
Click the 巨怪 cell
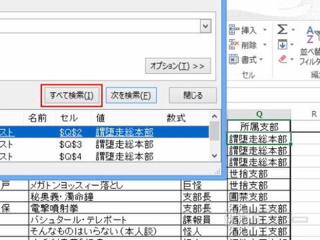click(205, 185)
